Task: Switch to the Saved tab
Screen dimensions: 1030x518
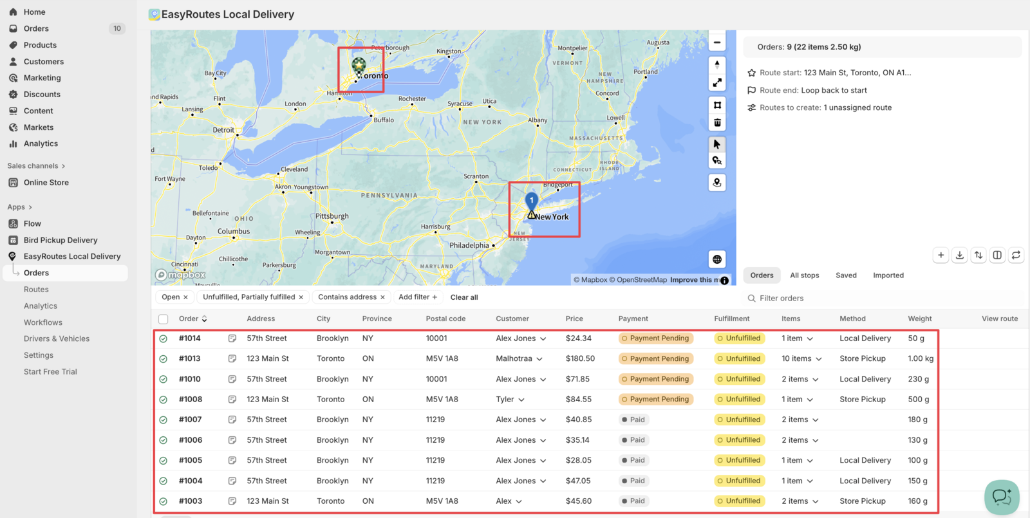Action: tap(846, 275)
